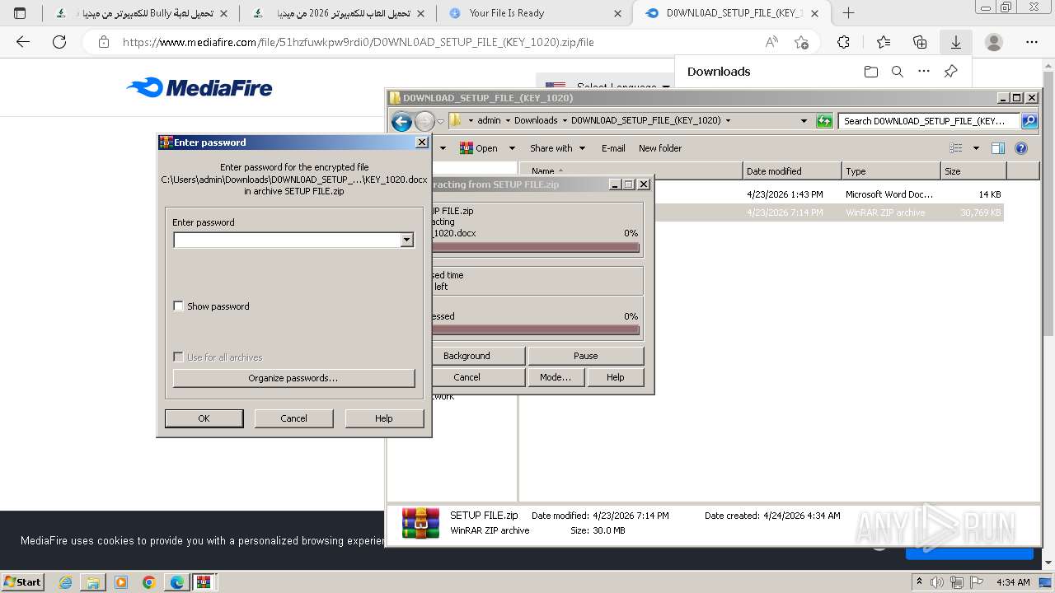Viewport: 1055px width, 593px height.
Task: Change view icon in Explorer toolbar
Action: [x=956, y=148]
